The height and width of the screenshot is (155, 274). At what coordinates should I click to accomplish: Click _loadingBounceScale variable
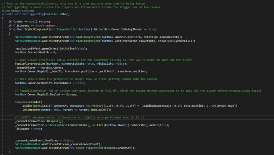156,106
